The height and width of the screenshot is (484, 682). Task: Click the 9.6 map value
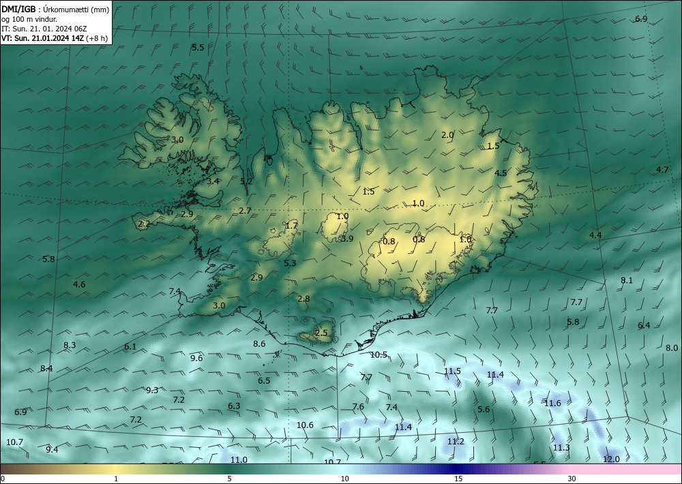coord(196,358)
